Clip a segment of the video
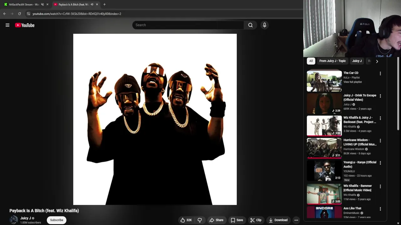Screen dimensions: 401x225 (x=256, y=220)
